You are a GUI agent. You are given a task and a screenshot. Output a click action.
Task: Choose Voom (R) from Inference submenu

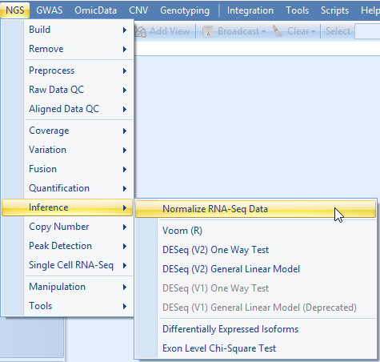click(255, 231)
